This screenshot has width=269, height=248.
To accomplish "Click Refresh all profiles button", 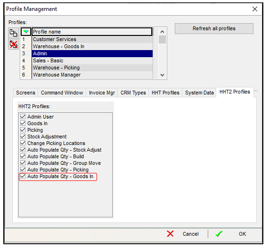I will (x=214, y=28).
